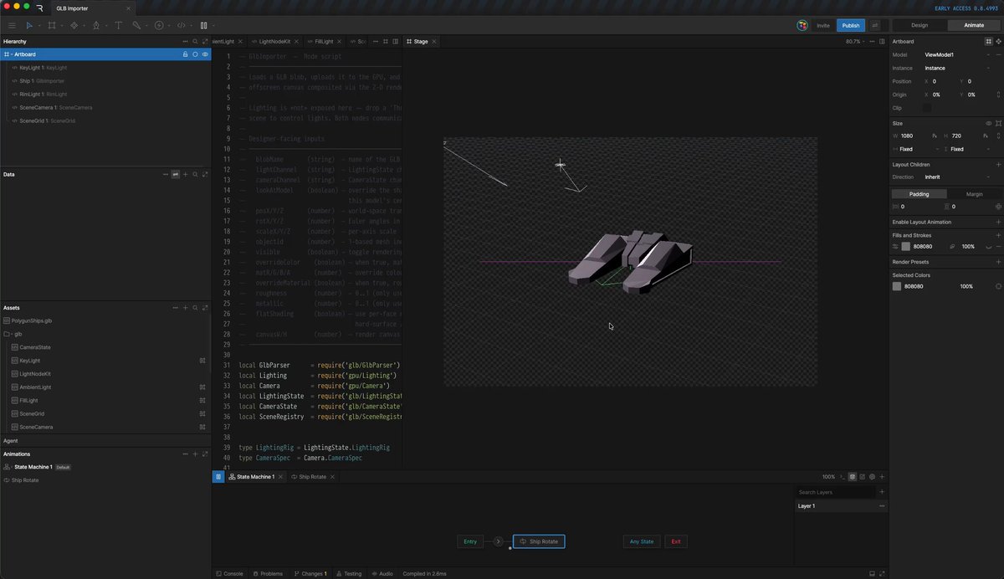Toggle visibility eye on the Artboard row

click(205, 54)
